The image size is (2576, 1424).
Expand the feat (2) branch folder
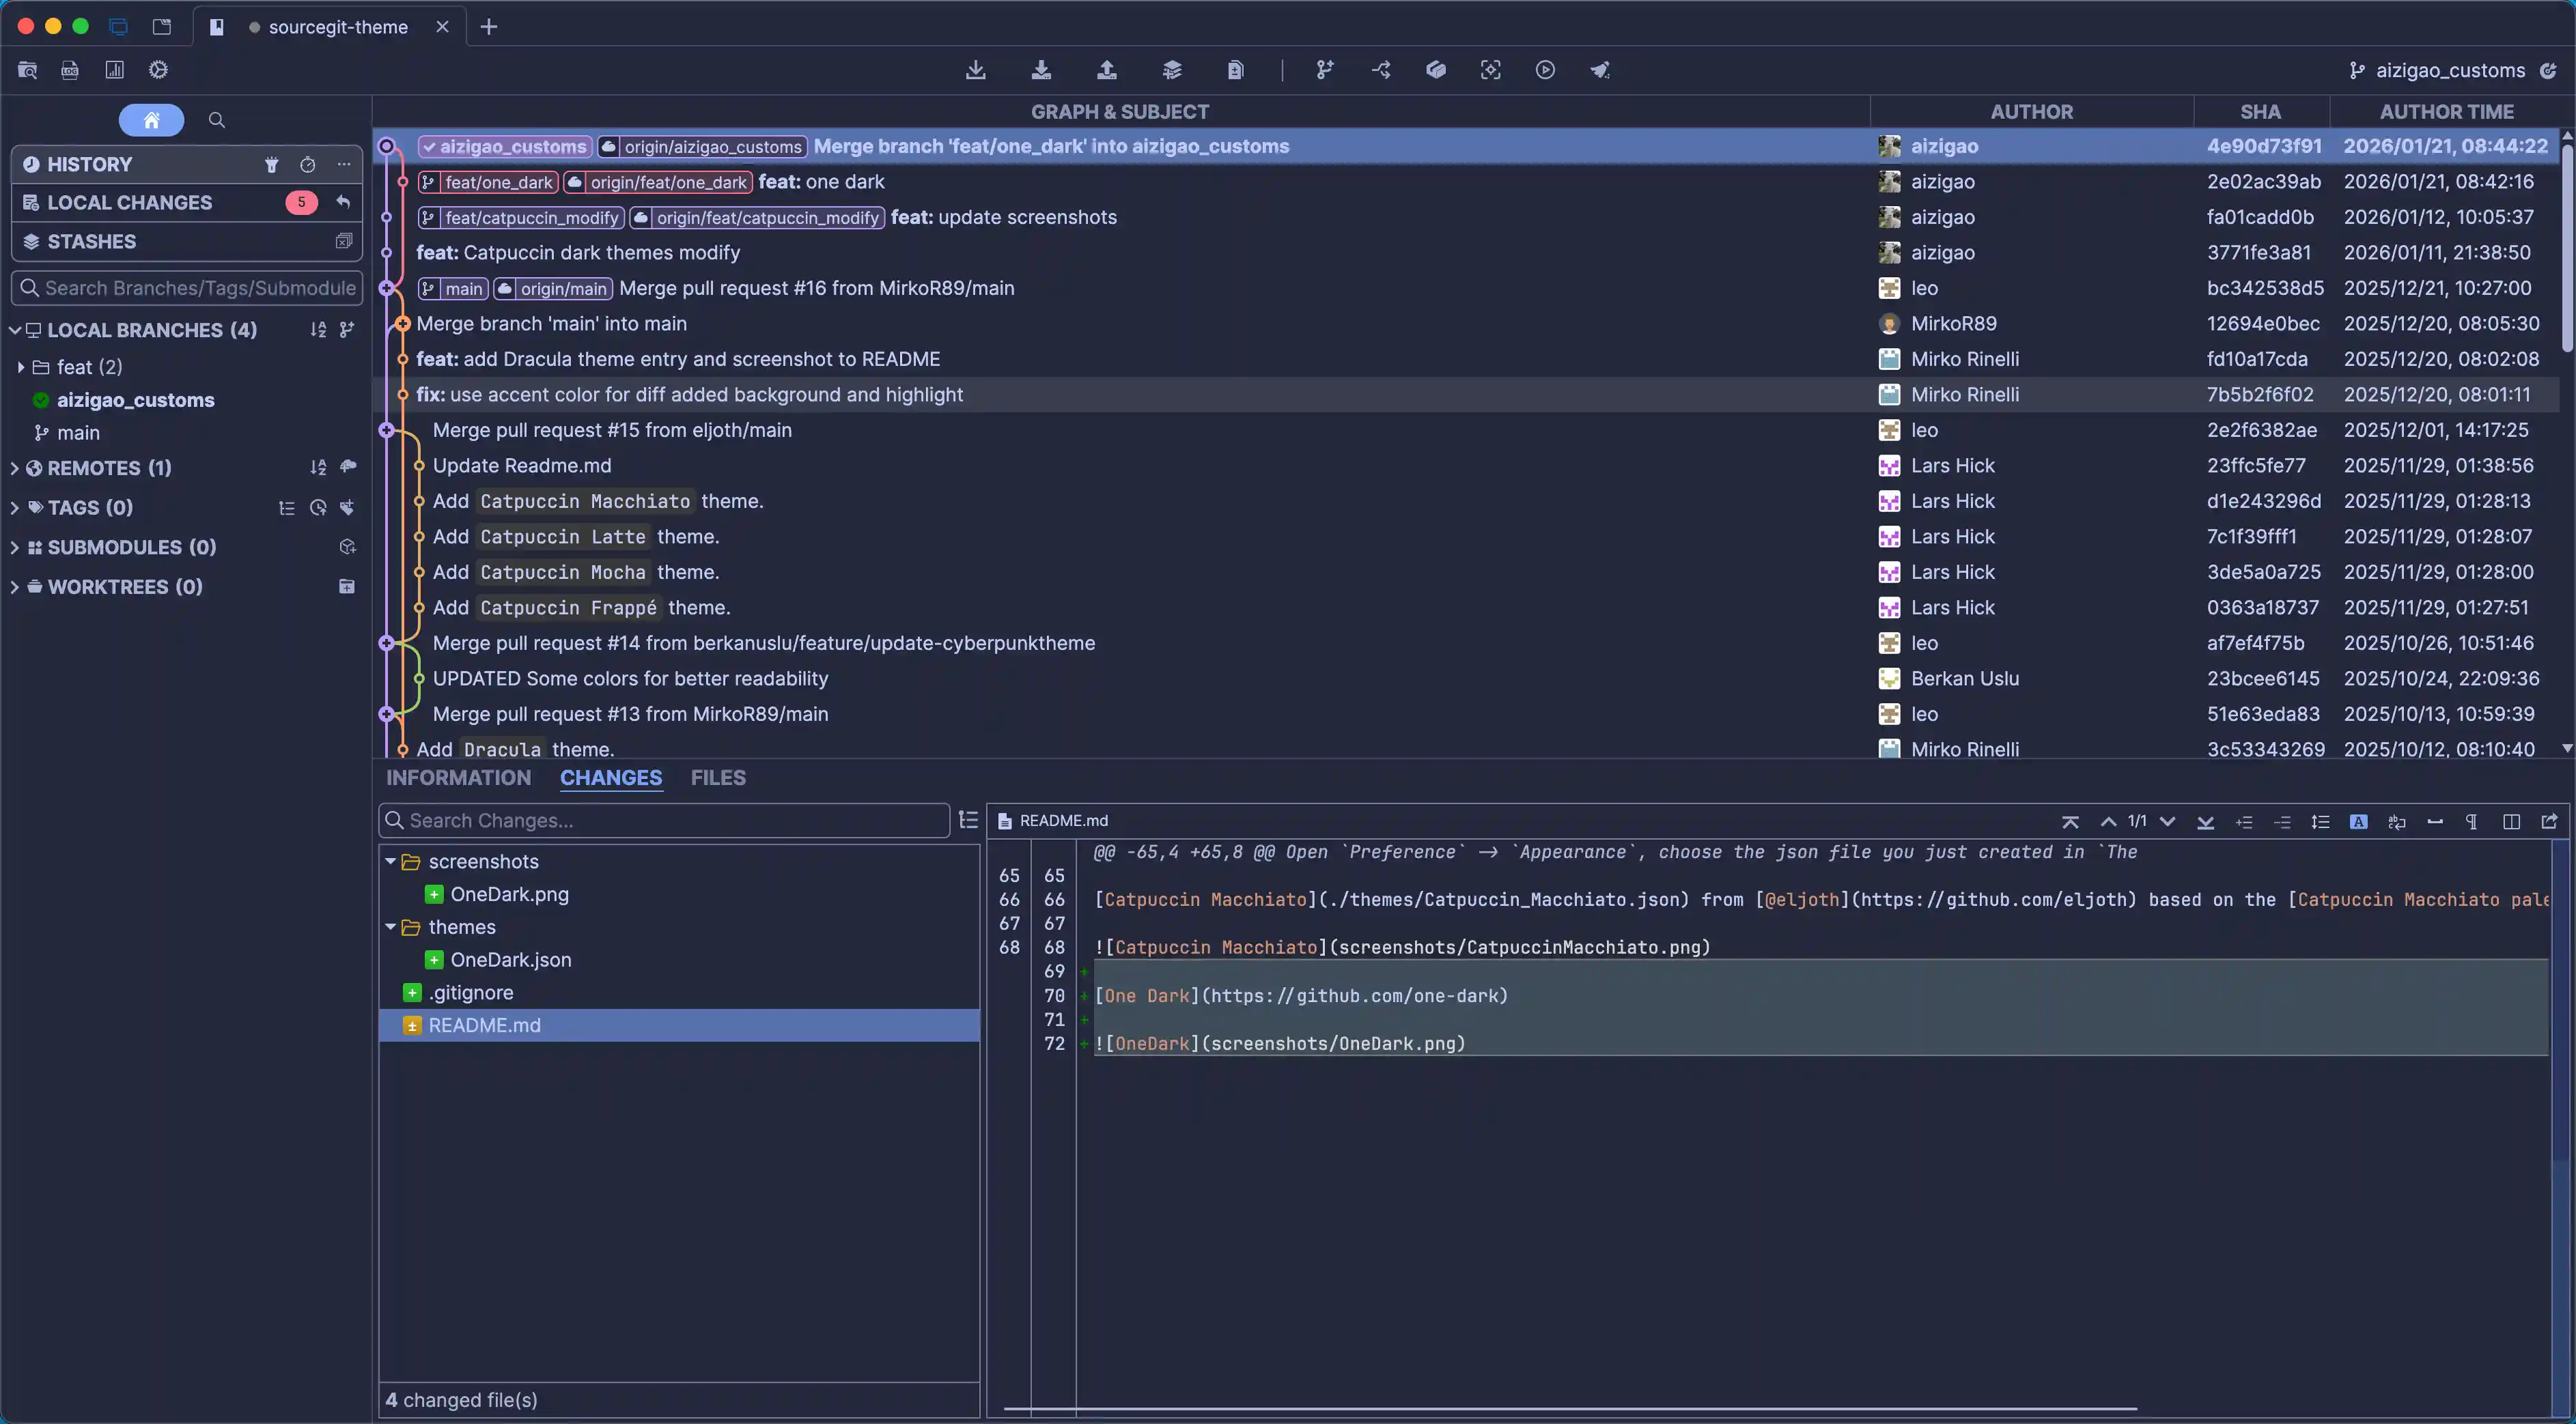tap(21, 367)
